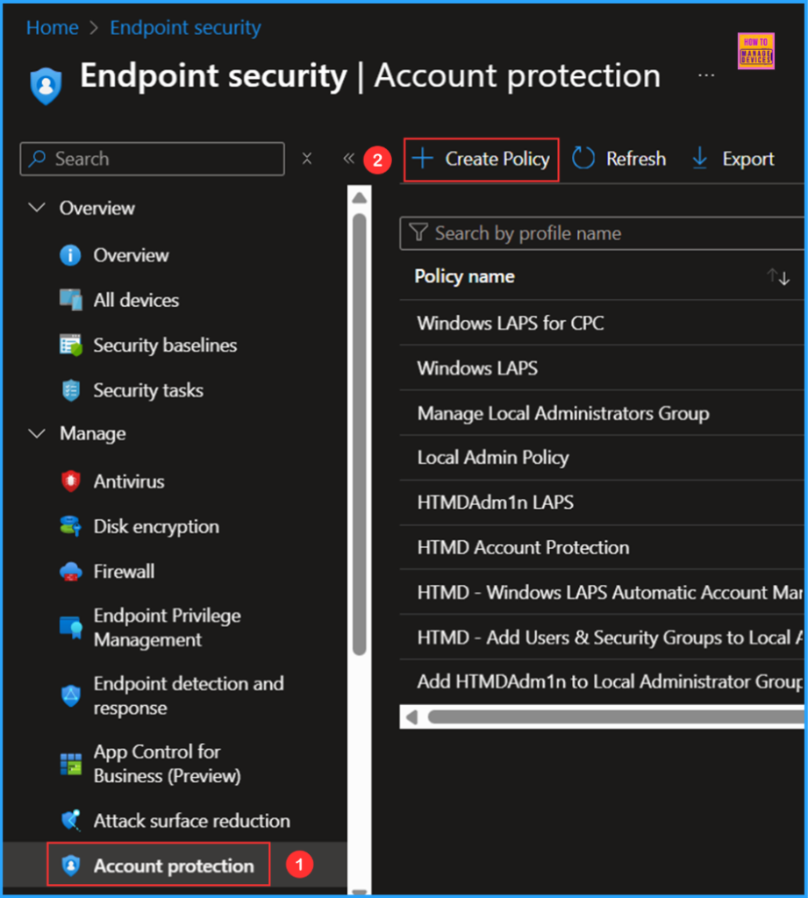Click the Antivirus red shield icon
This screenshot has width=808, height=898.
70,481
